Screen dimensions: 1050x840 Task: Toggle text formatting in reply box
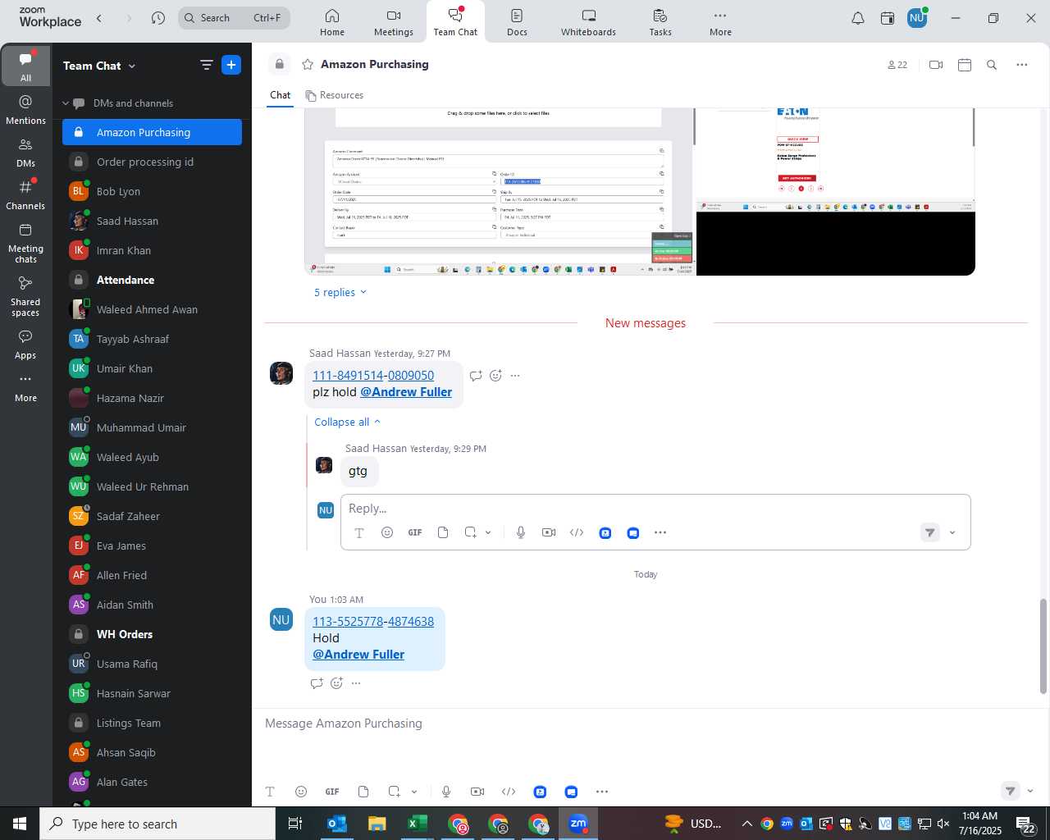pyautogui.click(x=359, y=532)
